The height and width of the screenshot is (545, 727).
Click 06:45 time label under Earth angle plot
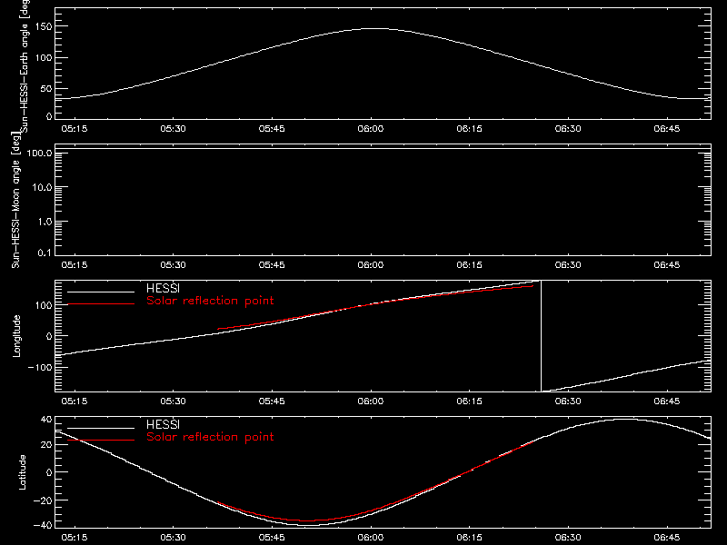point(667,129)
